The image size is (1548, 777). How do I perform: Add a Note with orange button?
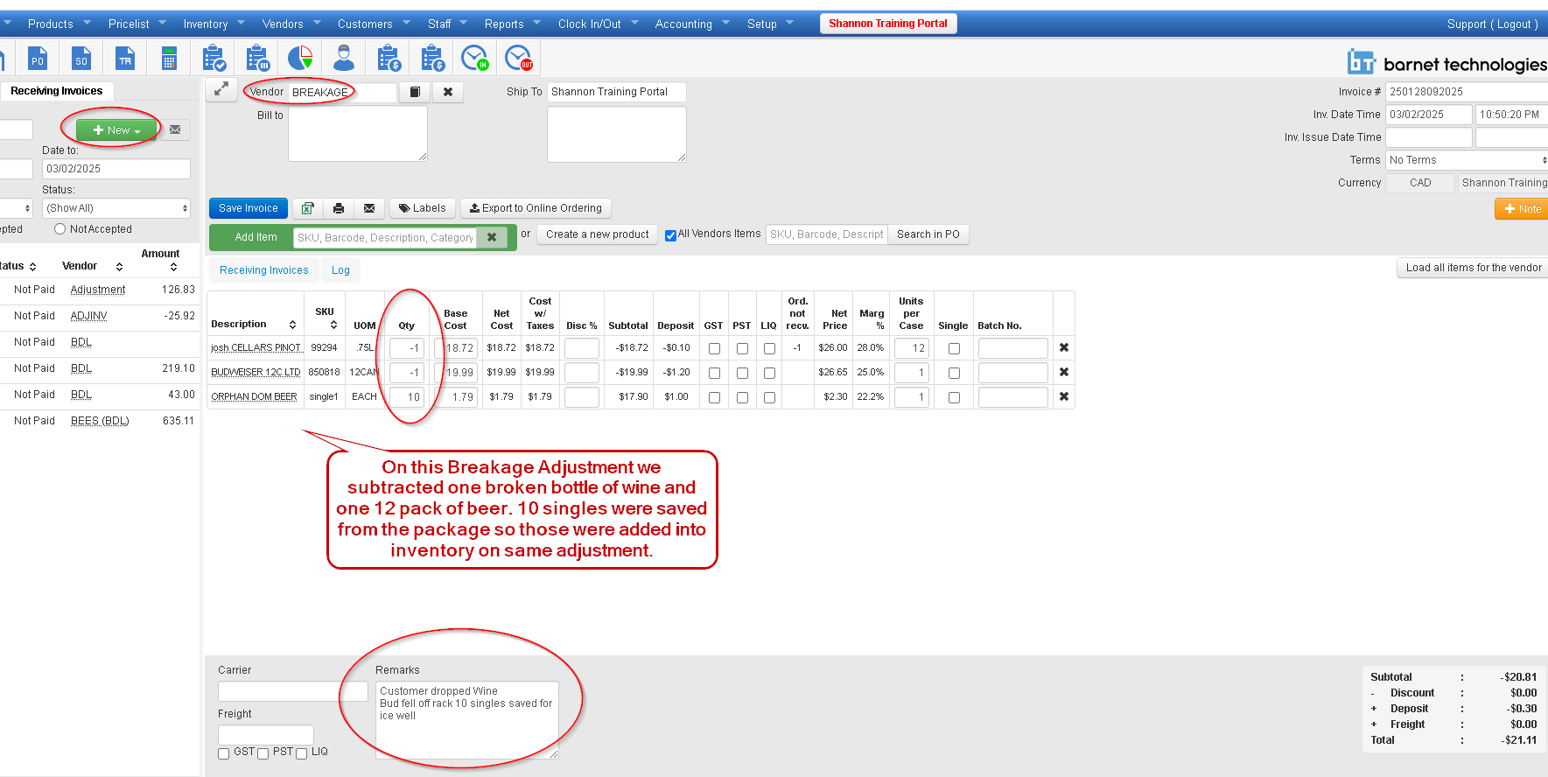point(1522,209)
